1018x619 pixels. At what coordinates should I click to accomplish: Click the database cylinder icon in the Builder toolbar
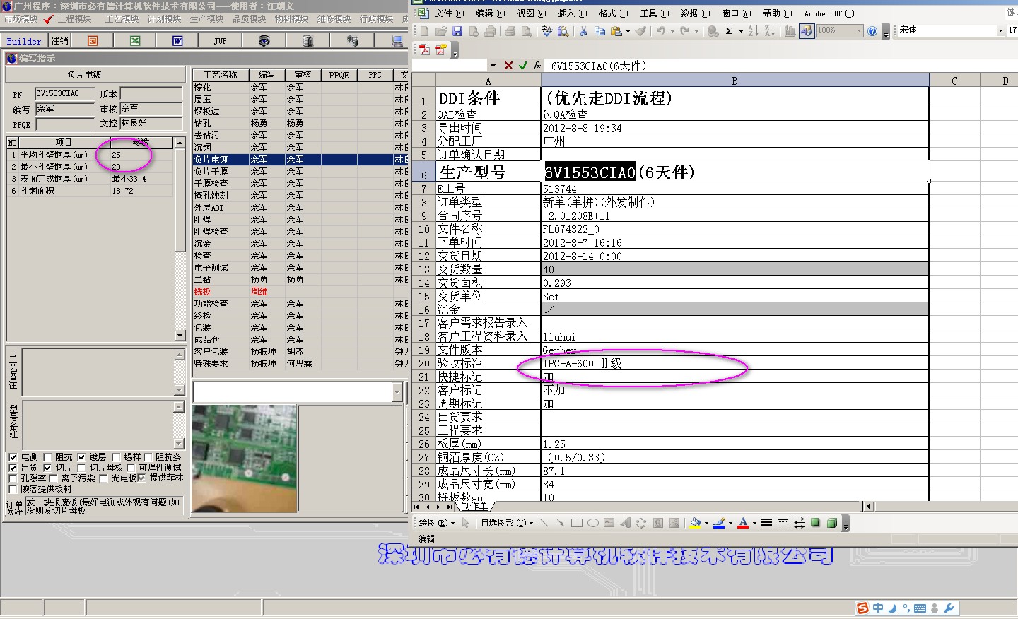(308, 41)
